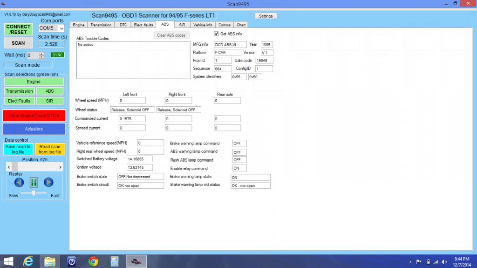477x268 pixels.
Task: Open Action Center flag icon
Action: 419,262
